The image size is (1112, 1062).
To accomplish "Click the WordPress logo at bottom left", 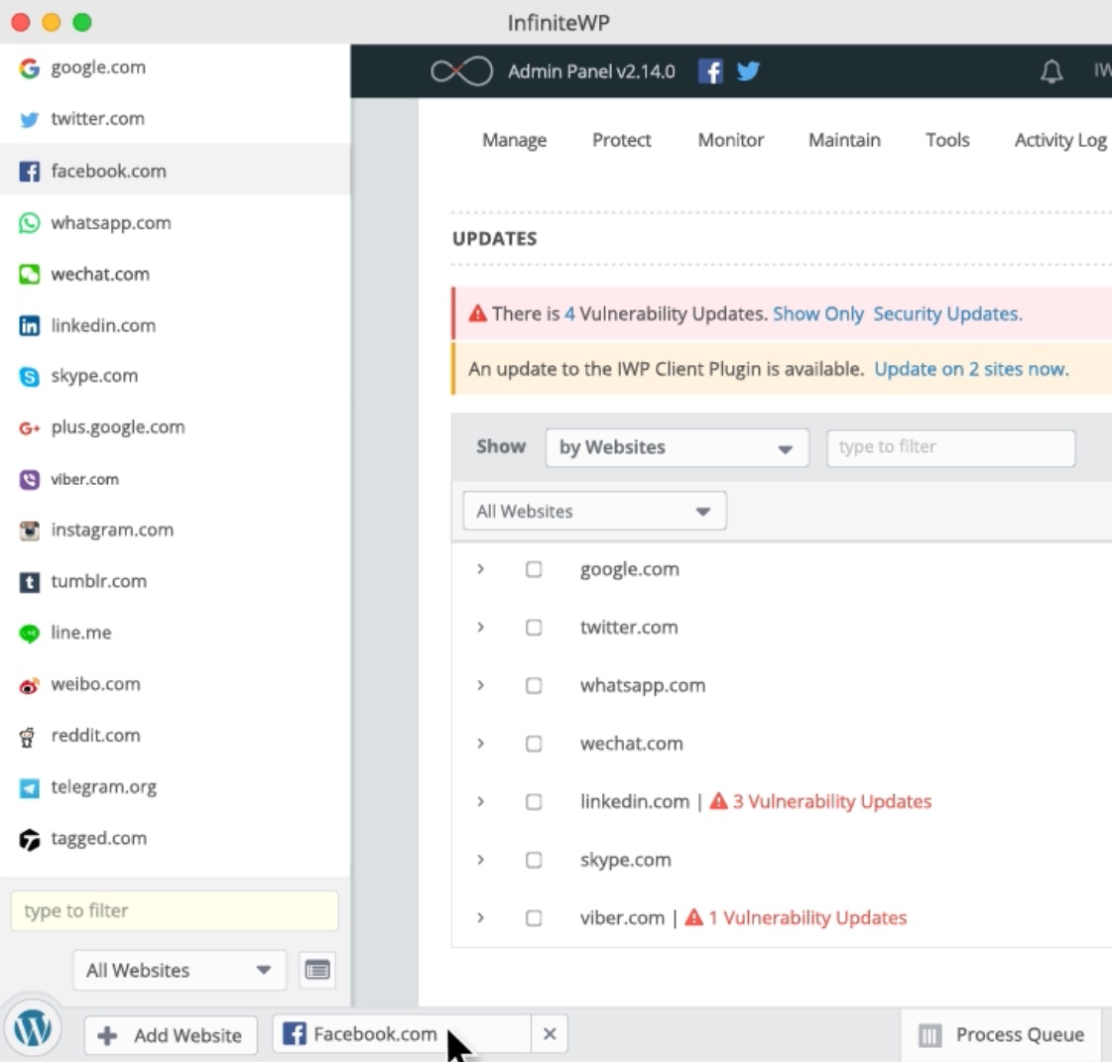I will click(33, 1028).
